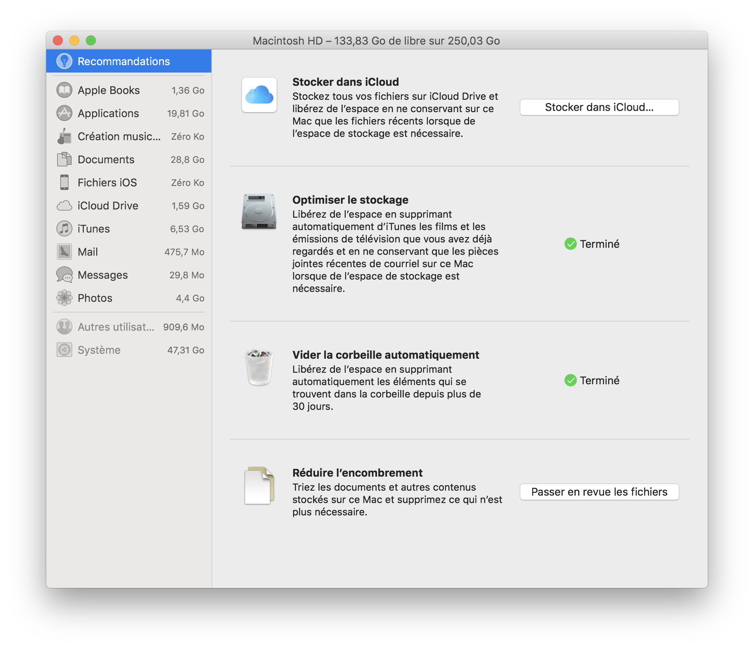Click the Réduire l'encombrement heading
The width and height of the screenshot is (754, 649).
pos(358,473)
